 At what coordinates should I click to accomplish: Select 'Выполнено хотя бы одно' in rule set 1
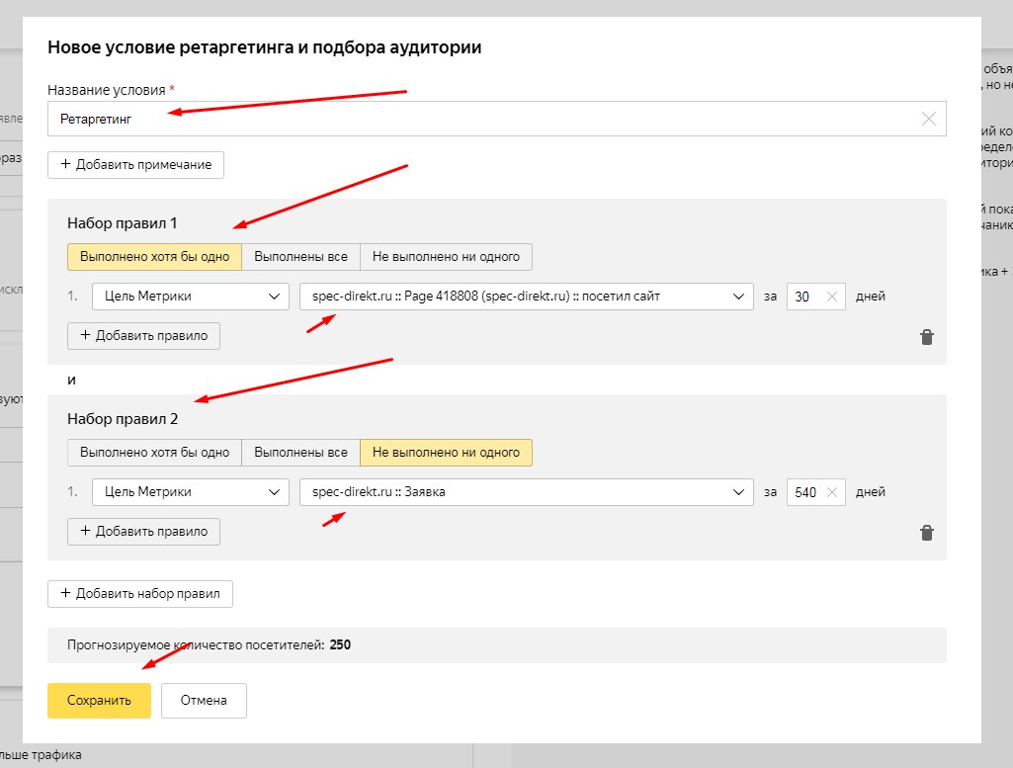click(155, 257)
